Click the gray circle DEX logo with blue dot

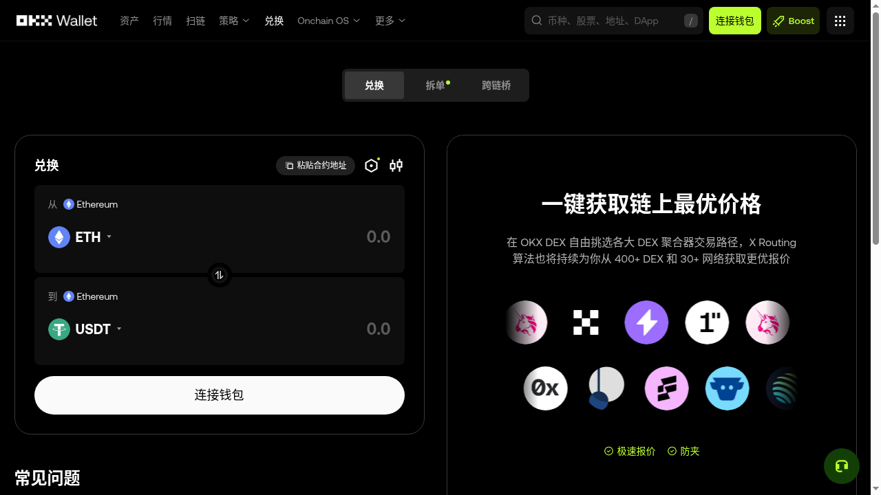click(x=606, y=388)
